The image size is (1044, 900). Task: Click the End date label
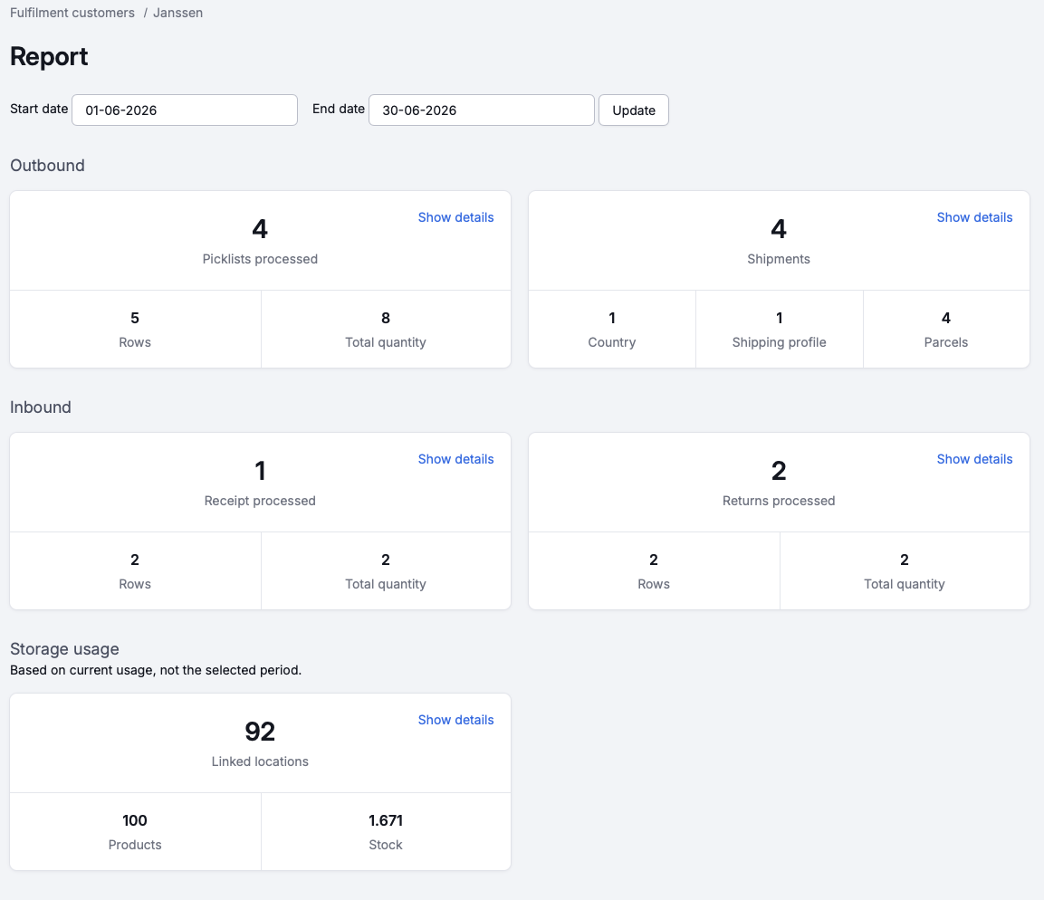(339, 110)
